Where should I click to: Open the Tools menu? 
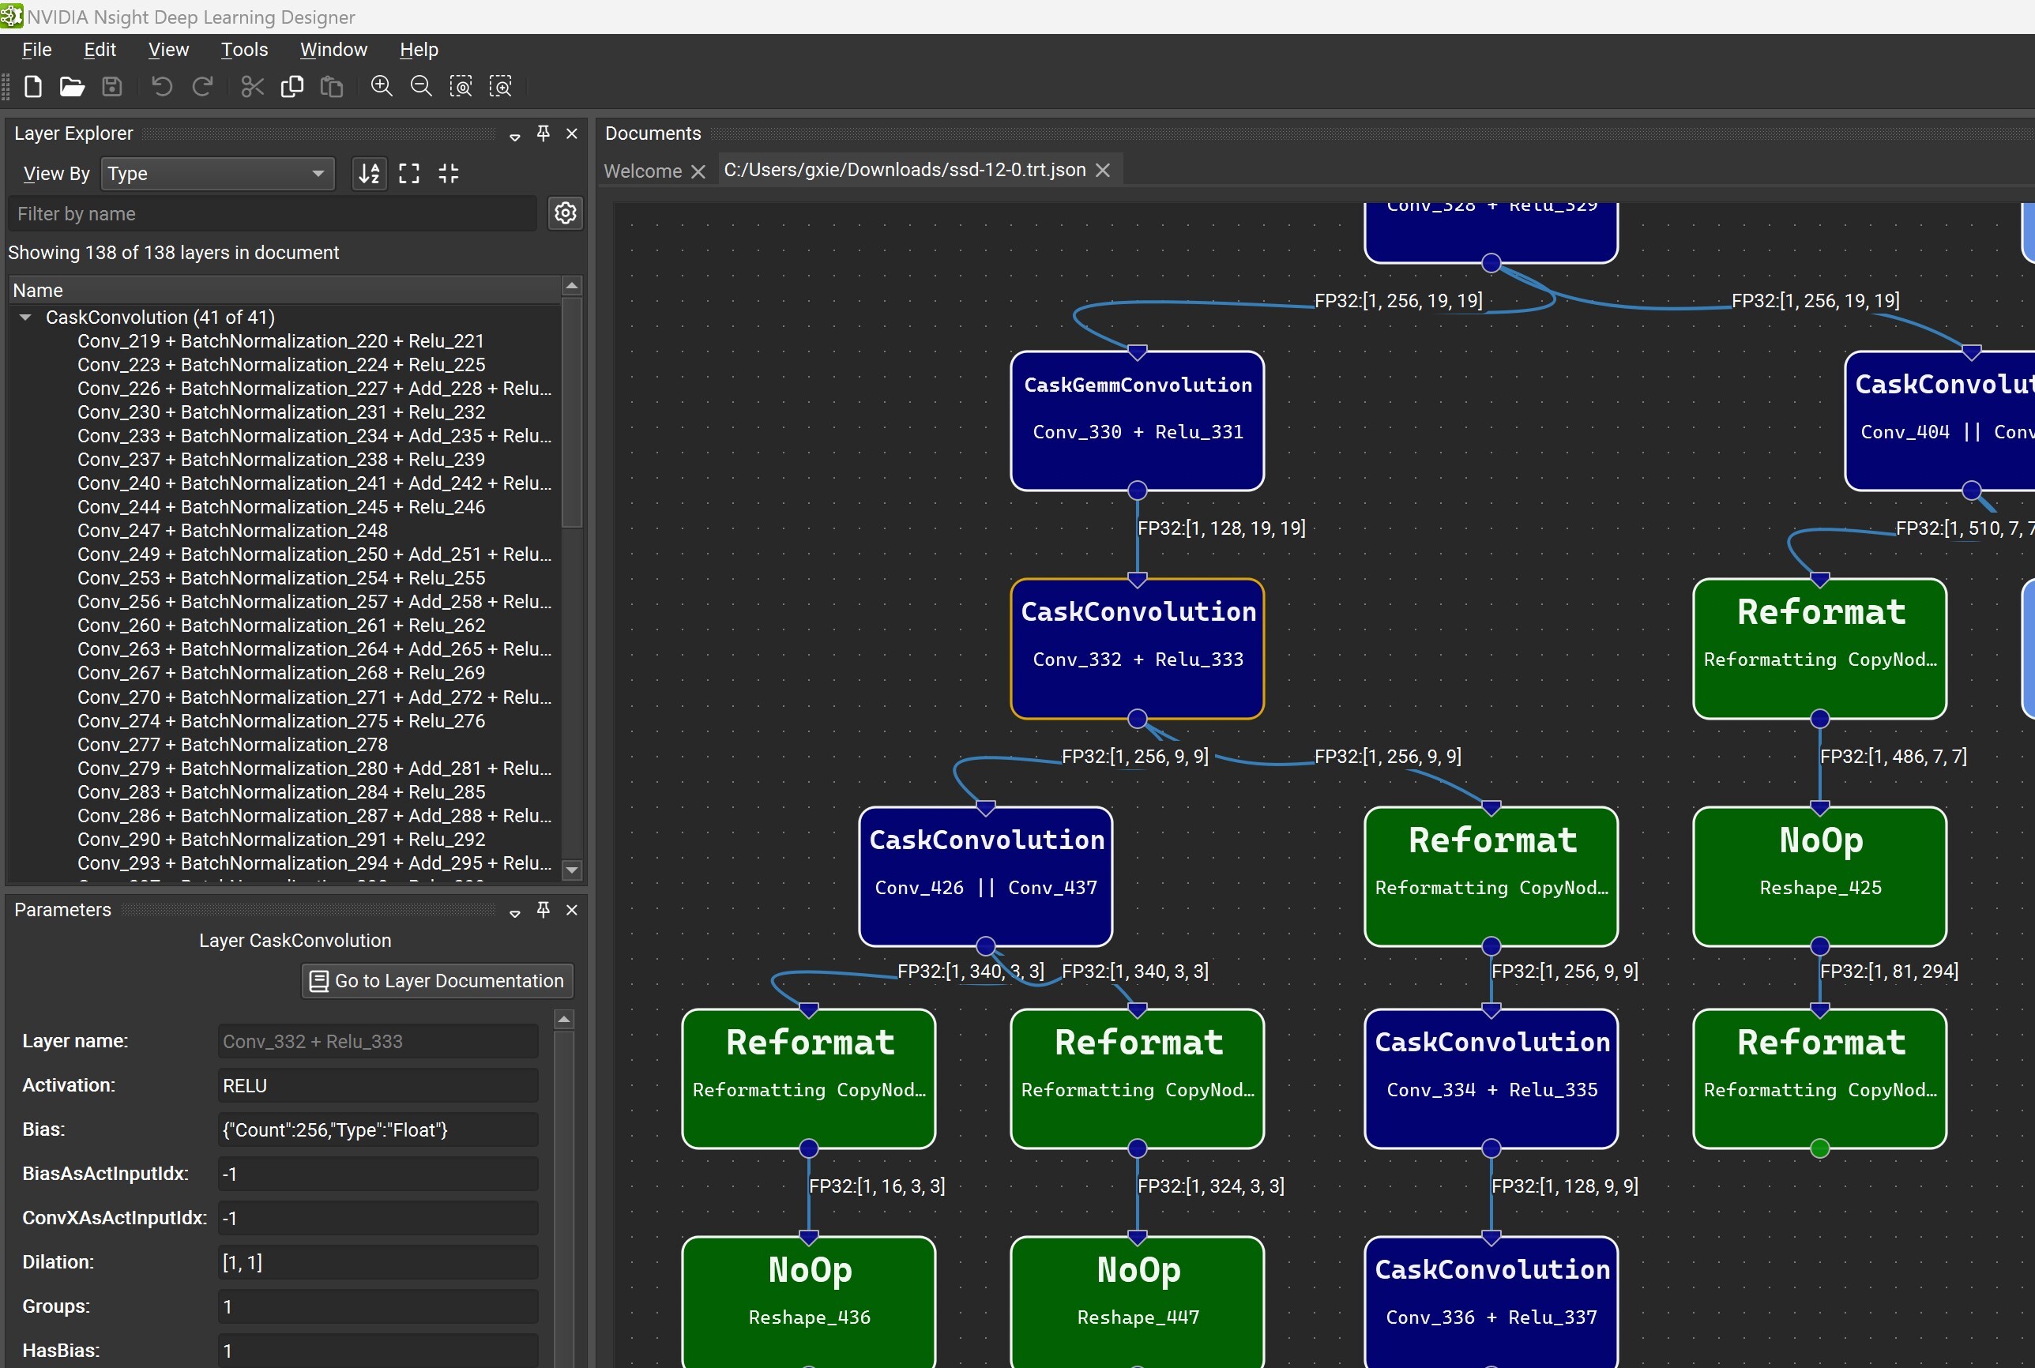(x=243, y=50)
